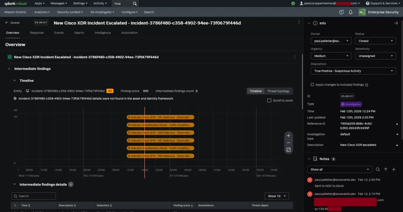Image resolution: width=403 pixels, height=212 pixels.
Task: Collapse the Intermediate findings section
Action: 9,69
